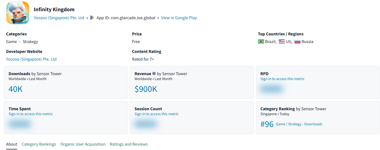Open View in Google Play link
The width and height of the screenshot is (380, 150).
click(179, 18)
